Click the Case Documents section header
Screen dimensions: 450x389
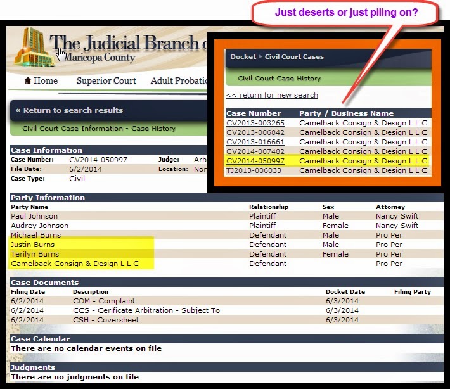[227, 283]
